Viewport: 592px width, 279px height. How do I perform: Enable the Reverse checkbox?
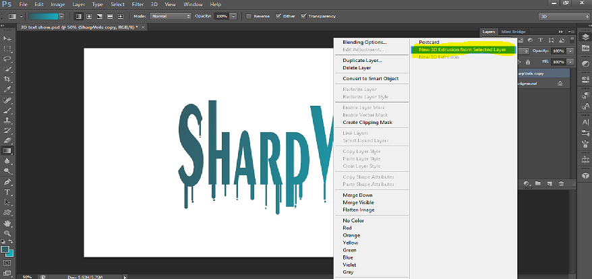249,15
